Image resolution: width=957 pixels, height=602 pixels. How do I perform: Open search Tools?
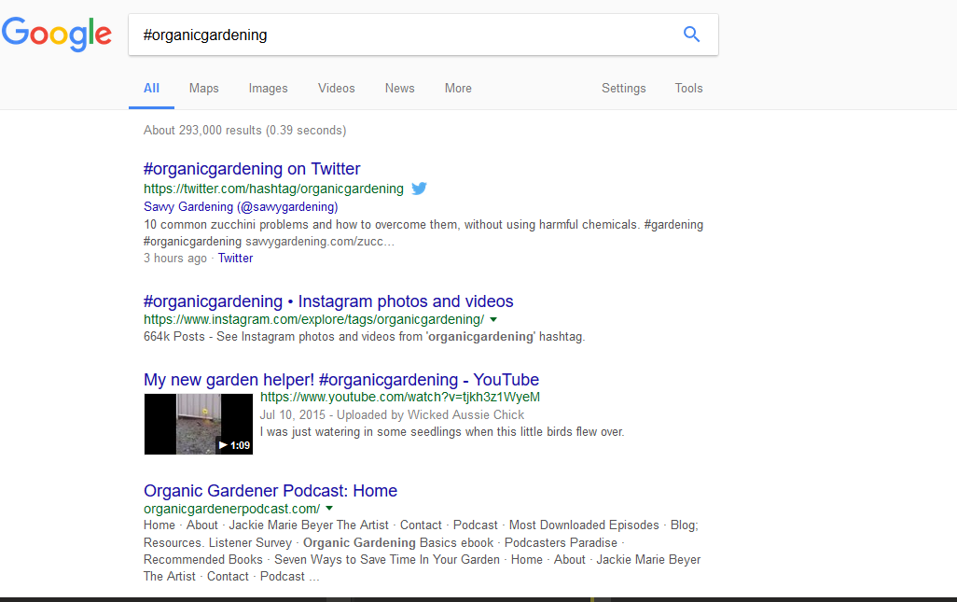tap(688, 88)
